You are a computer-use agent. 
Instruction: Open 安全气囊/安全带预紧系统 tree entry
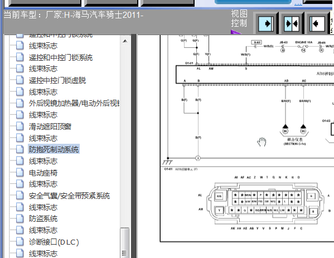pos(69,196)
